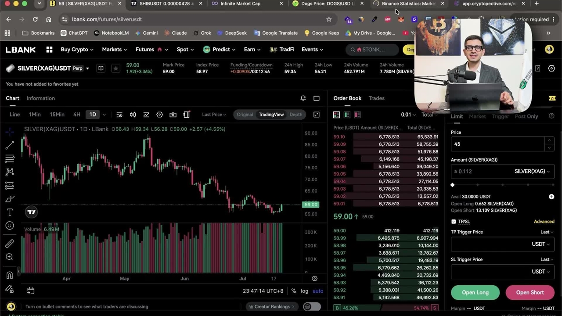Screen dimensions: 562x316
Task: Select the Limit order tab
Action: pos(457,116)
